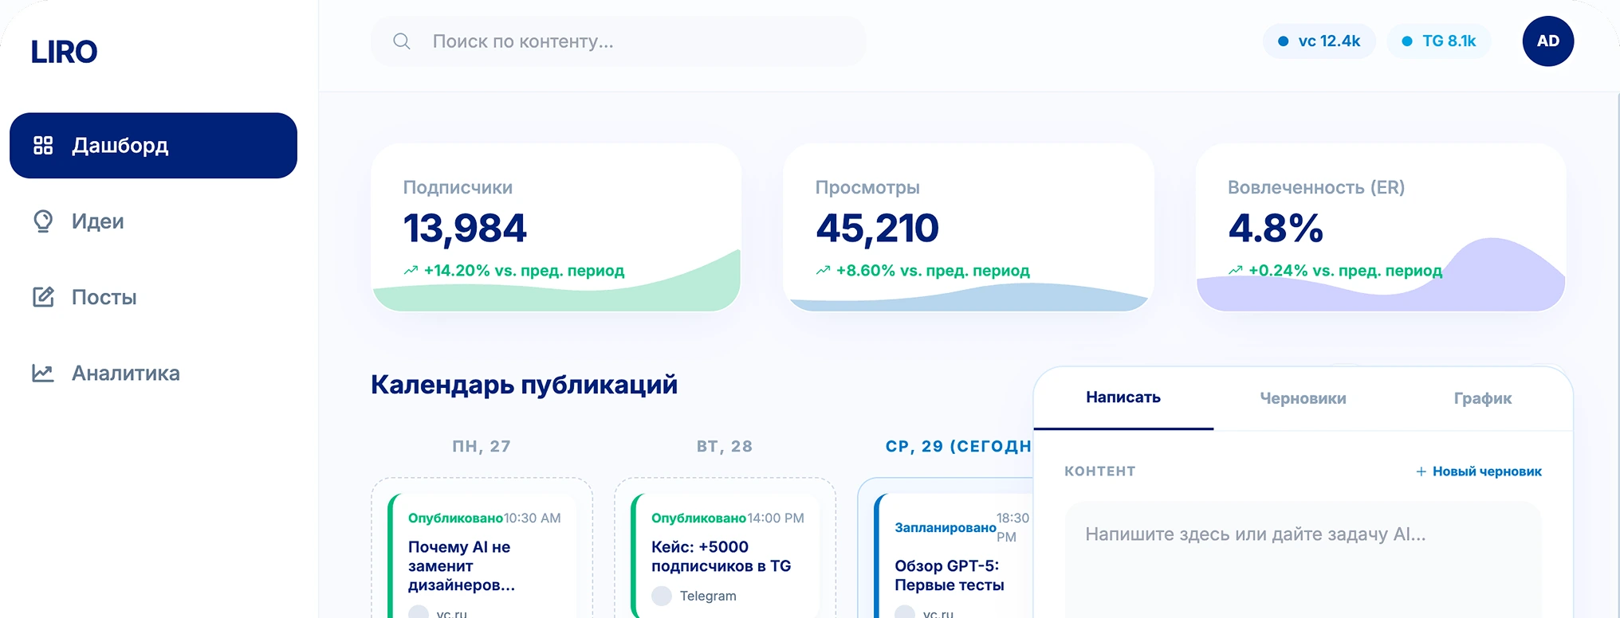Click the Запланировано status label
This screenshot has height=618, width=1620.
[x=945, y=528]
